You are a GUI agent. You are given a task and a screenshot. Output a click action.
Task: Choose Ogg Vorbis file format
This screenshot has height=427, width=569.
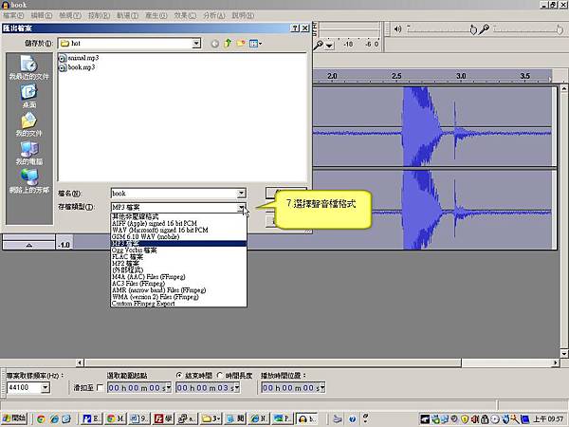pyautogui.click(x=178, y=251)
